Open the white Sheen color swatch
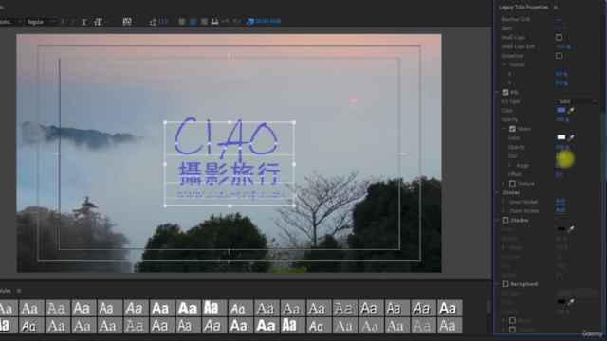The height and width of the screenshot is (341, 607). click(561, 137)
